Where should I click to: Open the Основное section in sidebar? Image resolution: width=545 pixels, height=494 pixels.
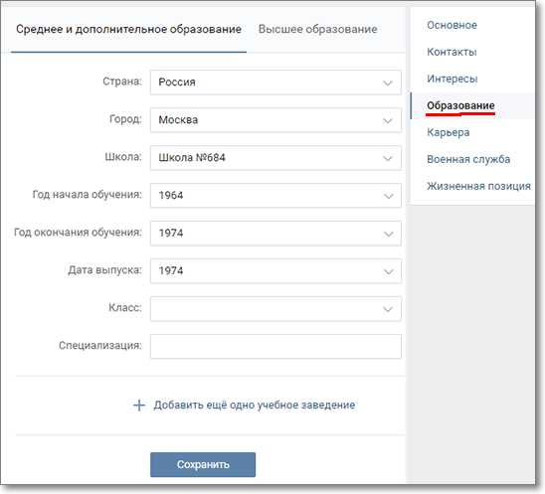pyautogui.click(x=452, y=25)
